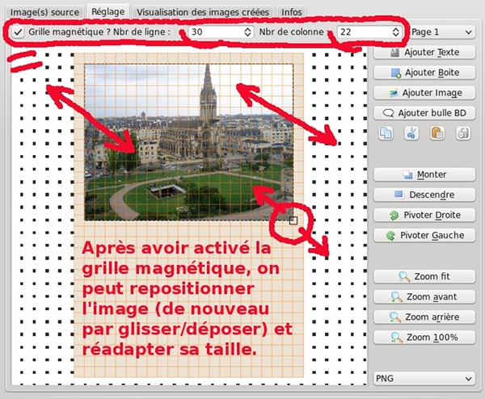Click the copy icon button
485x399 pixels.
point(386,133)
